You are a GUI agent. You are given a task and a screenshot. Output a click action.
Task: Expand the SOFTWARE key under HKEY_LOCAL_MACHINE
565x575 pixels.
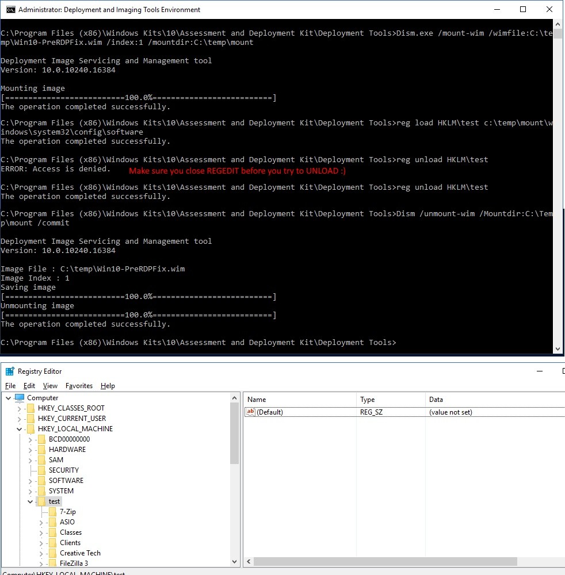pyautogui.click(x=30, y=481)
